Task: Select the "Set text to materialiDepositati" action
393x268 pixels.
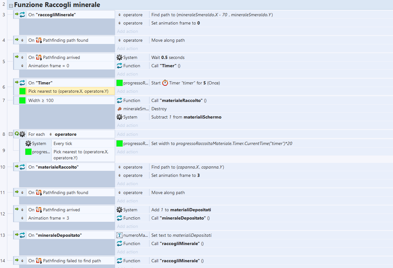Action: 181,235
